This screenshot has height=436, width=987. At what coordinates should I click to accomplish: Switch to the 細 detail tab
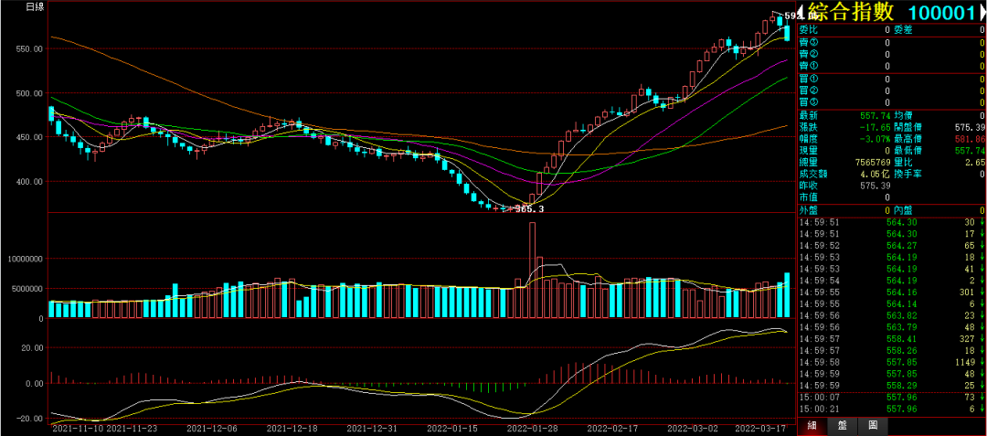(812, 427)
